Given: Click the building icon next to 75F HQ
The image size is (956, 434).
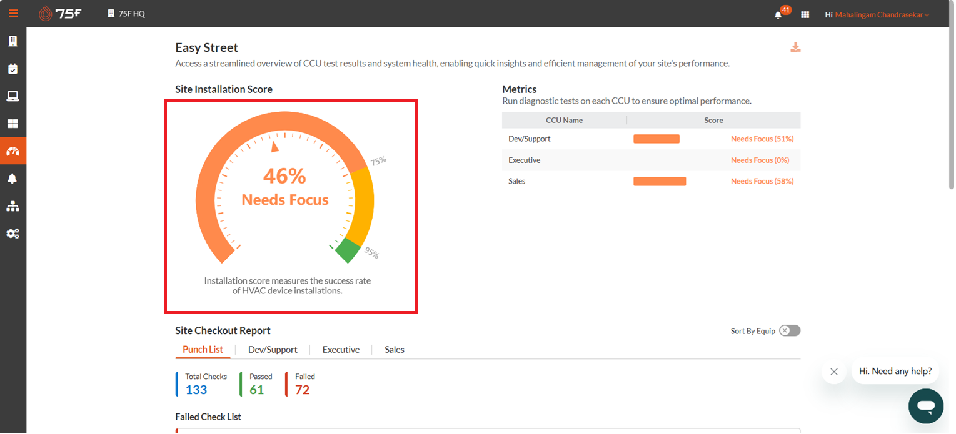Looking at the screenshot, I should tap(111, 14).
